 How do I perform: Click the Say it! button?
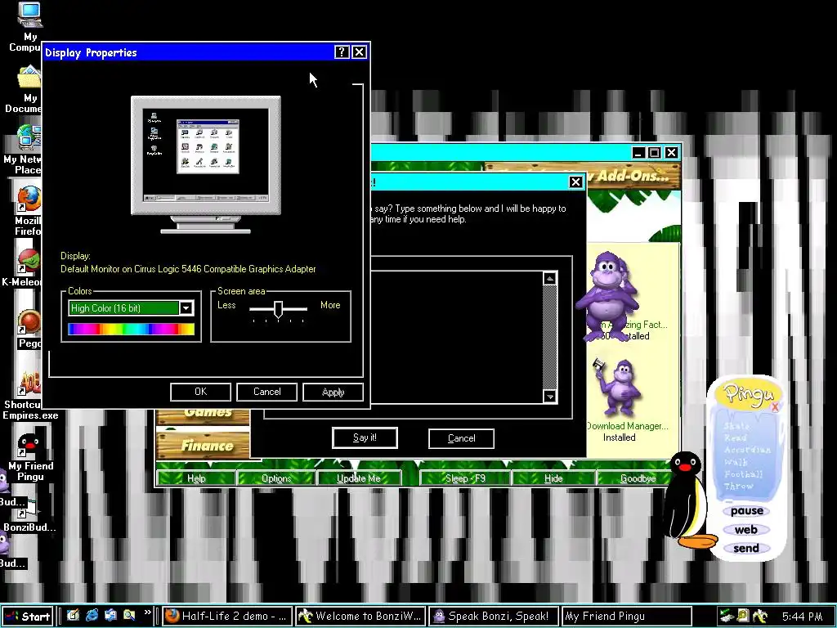point(365,438)
